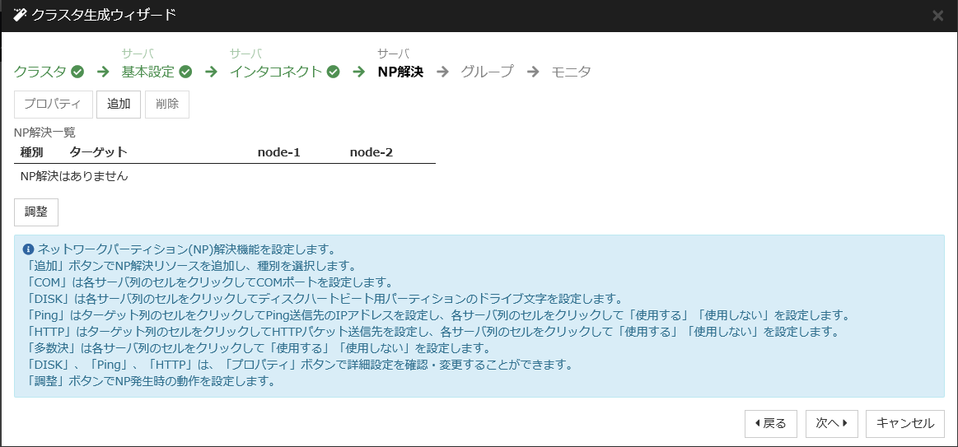
Task: Open NP settings with 調整 button
Action: [36, 212]
